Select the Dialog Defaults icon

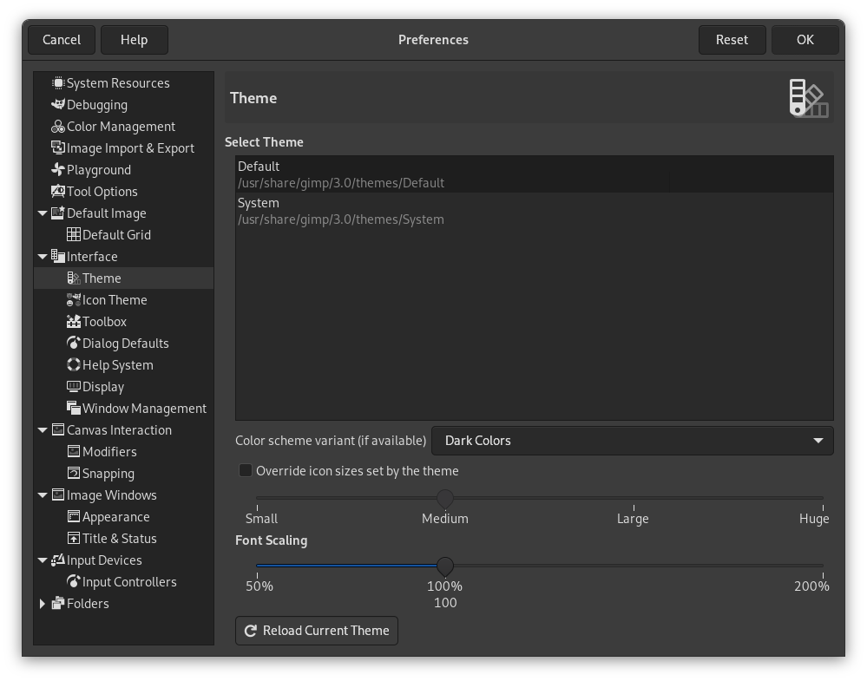point(75,343)
